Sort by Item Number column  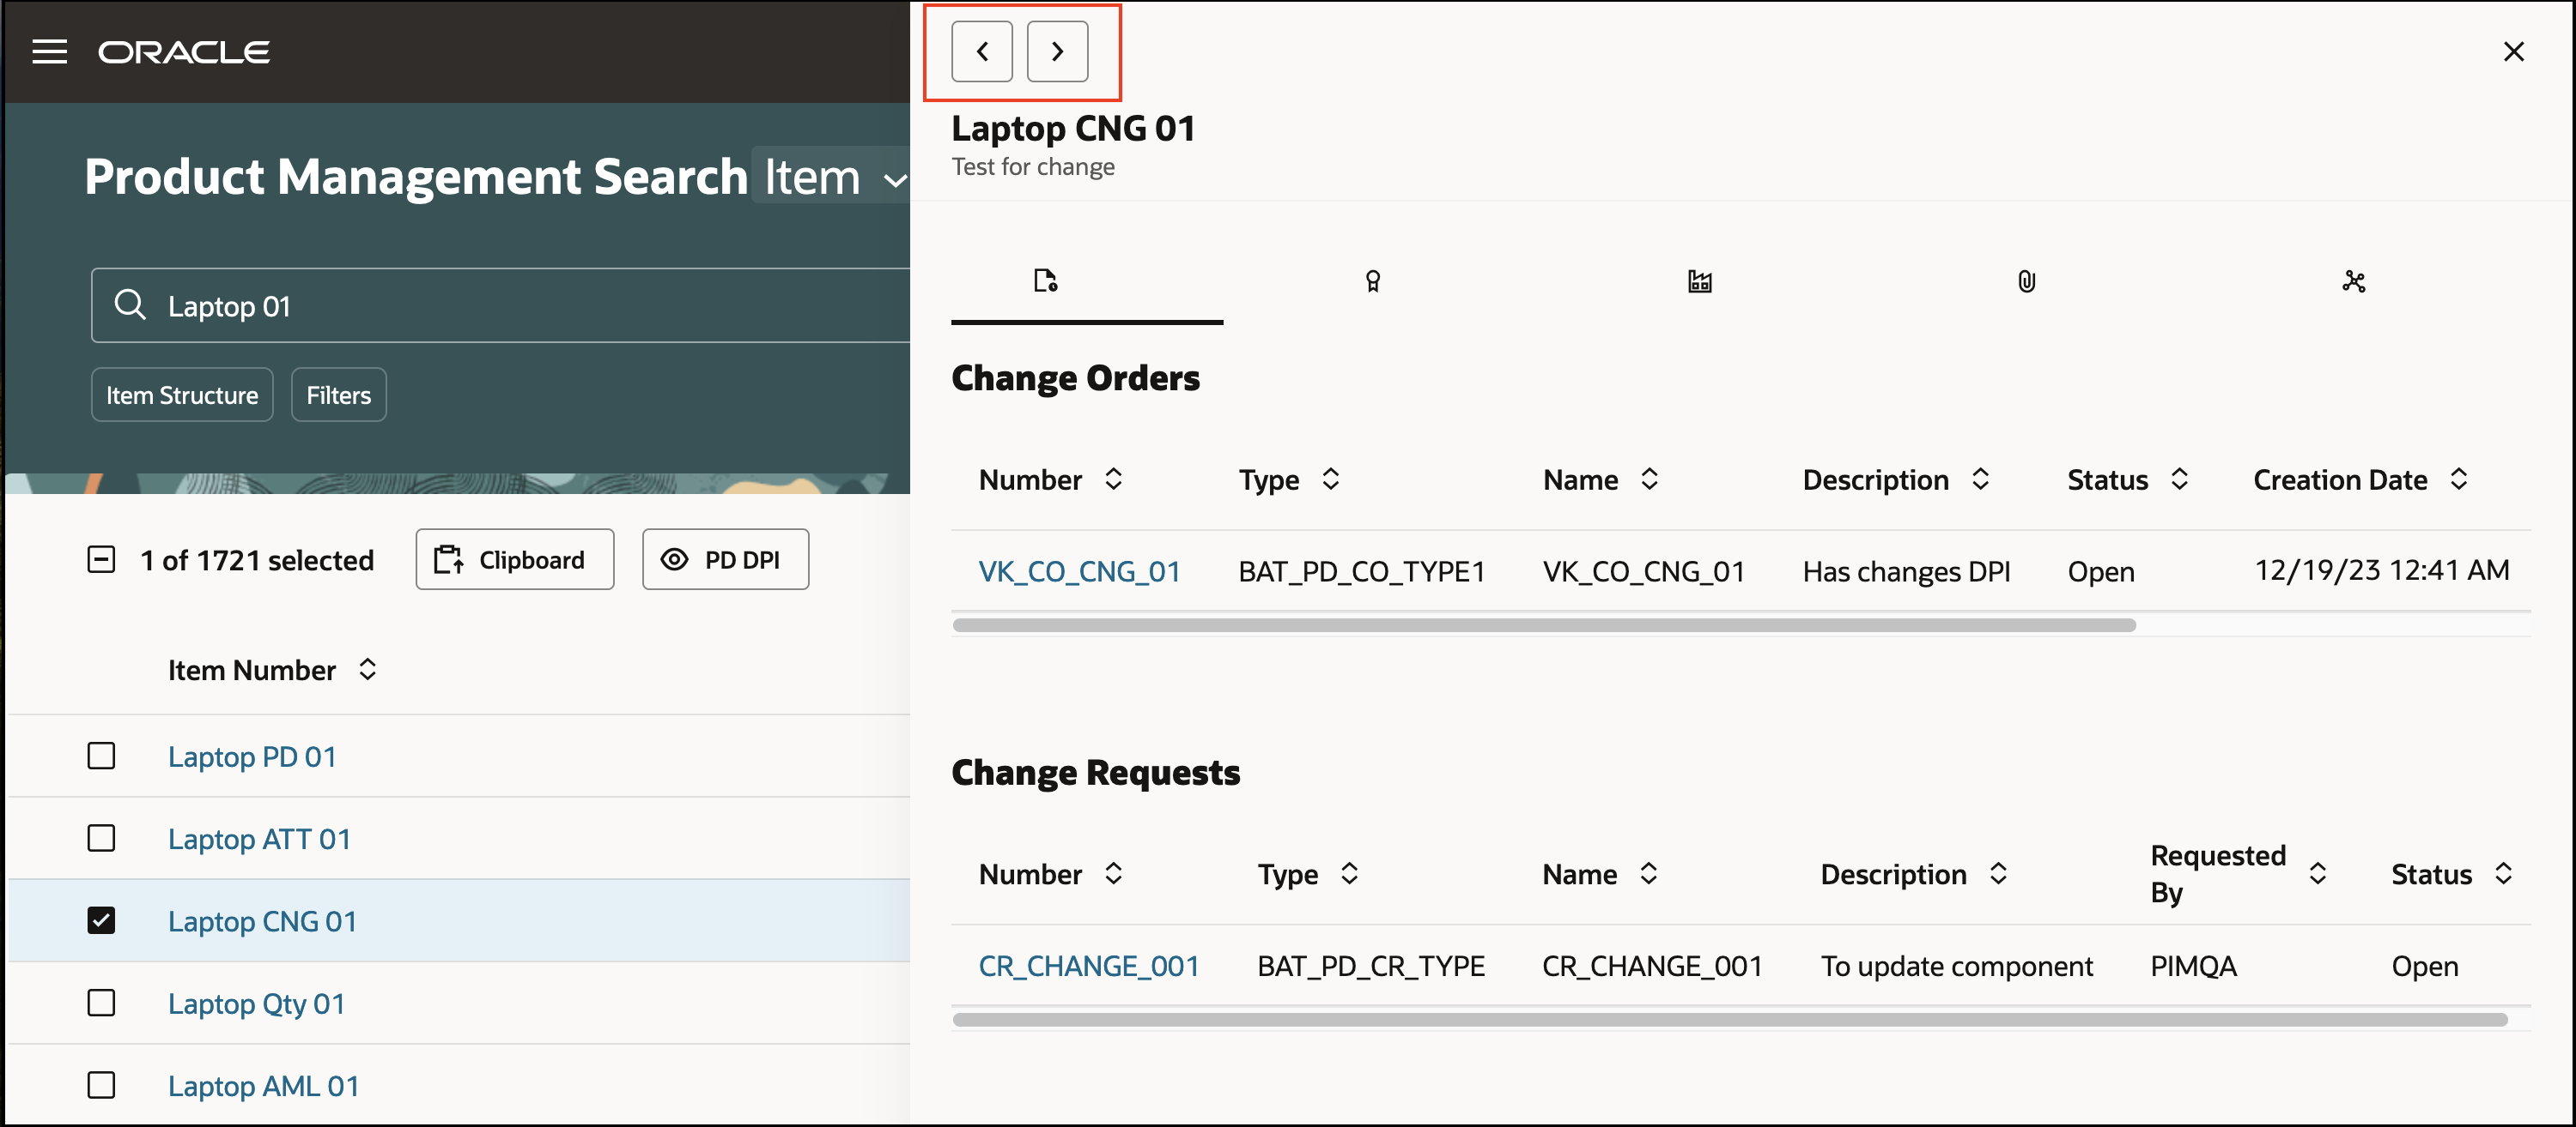tap(367, 669)
